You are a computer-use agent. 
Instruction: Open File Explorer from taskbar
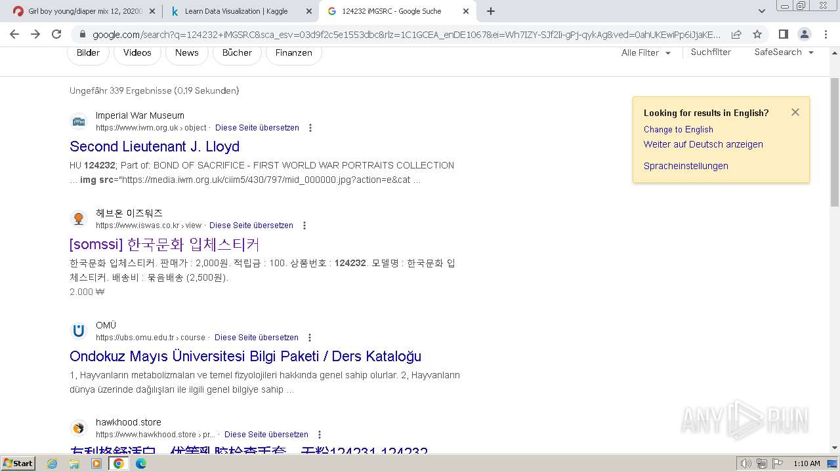point(74,463)
